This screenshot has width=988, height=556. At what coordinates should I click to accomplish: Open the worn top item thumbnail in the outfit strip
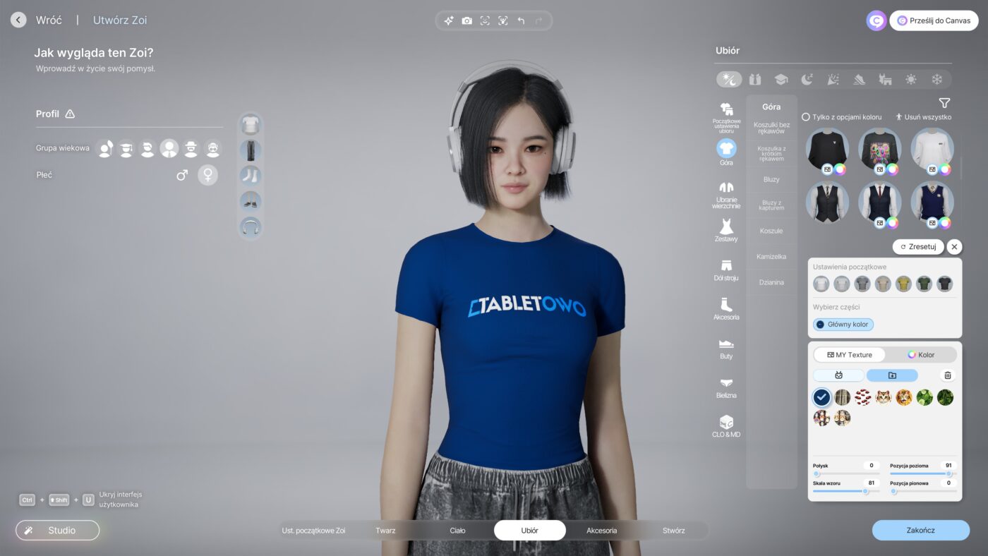(x=251, y=125)
